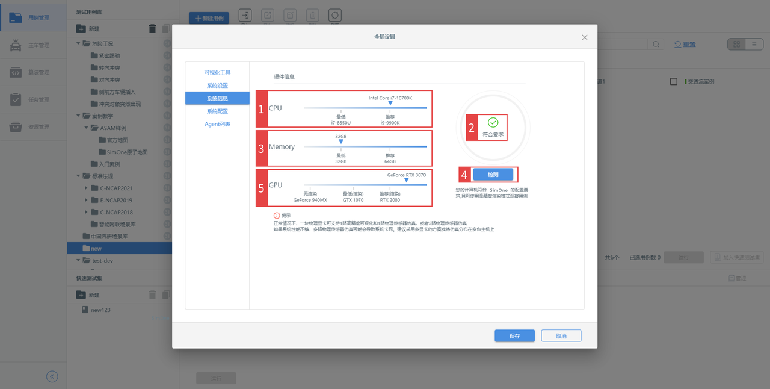Switch to Agent列表 tab
This screenshot has width=770, height=389.
coord(217,124)
